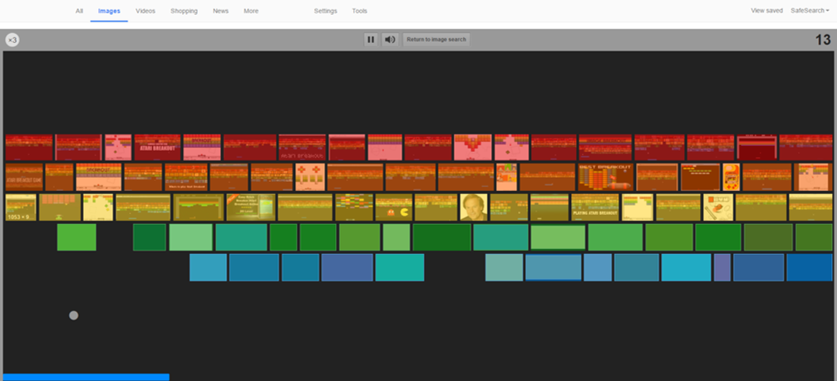837x381 pixels.
Task: Click the gray bouncing ball
Action: pos(74,315)
